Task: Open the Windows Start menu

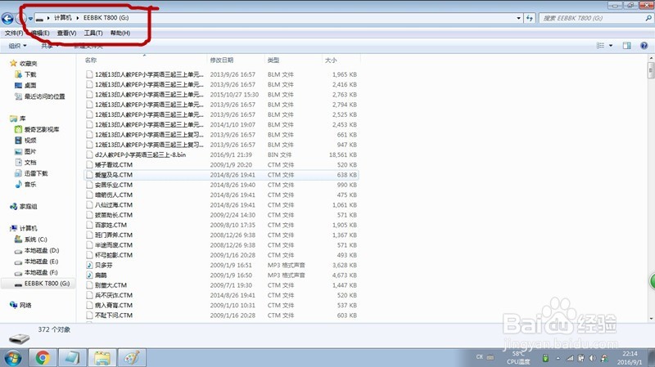Action: click(13, 358)
